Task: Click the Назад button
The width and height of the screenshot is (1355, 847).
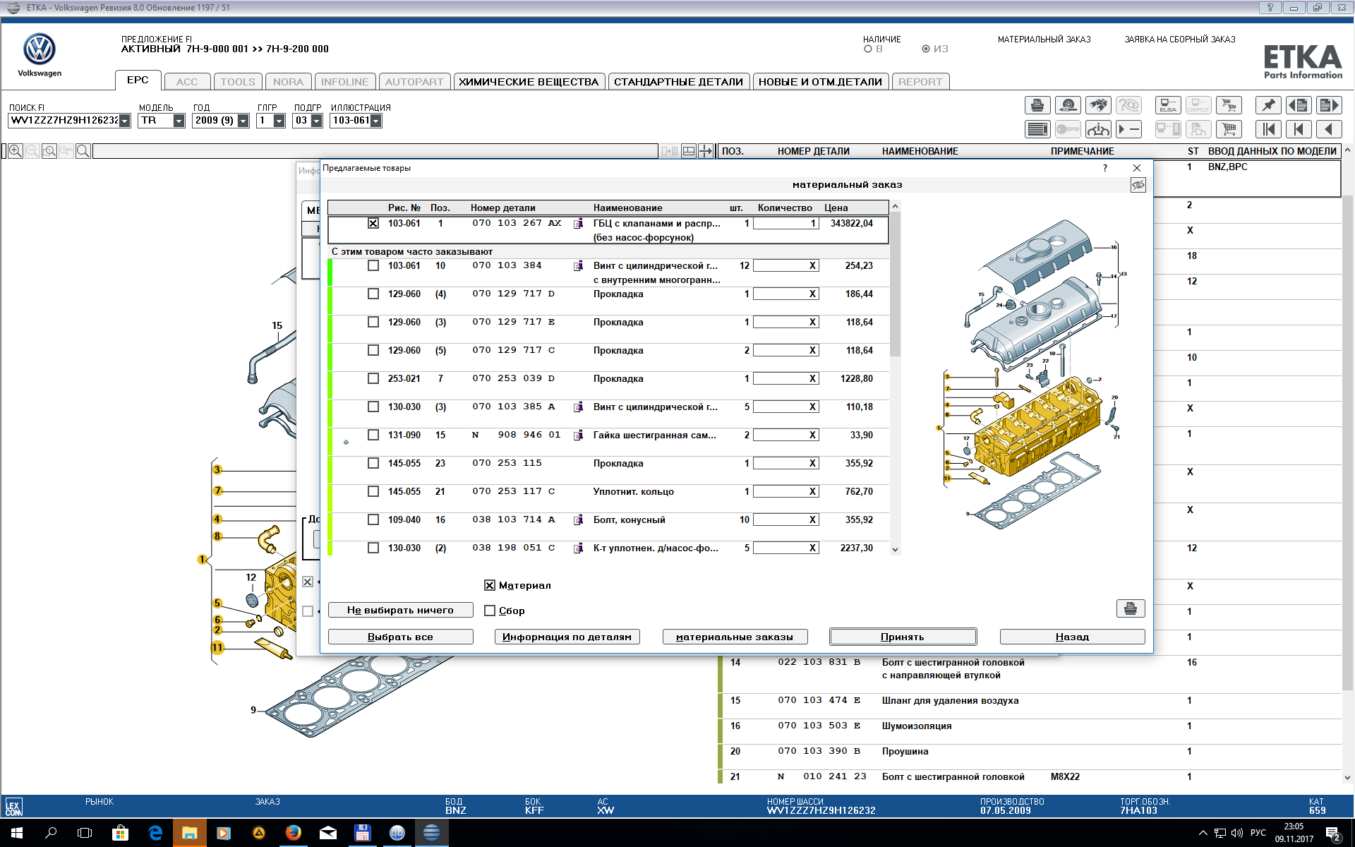Action: click(x=1072, y=637)
